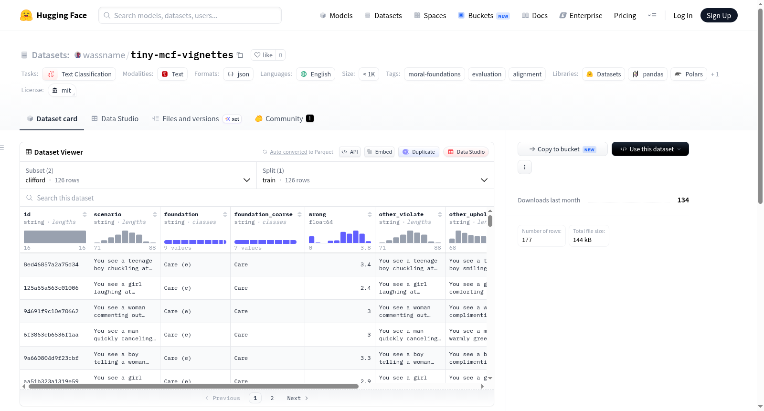This screenshot has height=411, width=764.
Task: Select page 1 in pagination
Action: click(255, 398)
